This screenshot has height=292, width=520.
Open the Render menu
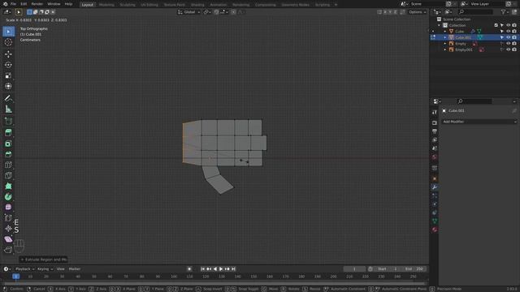click(x=37, y=4)
